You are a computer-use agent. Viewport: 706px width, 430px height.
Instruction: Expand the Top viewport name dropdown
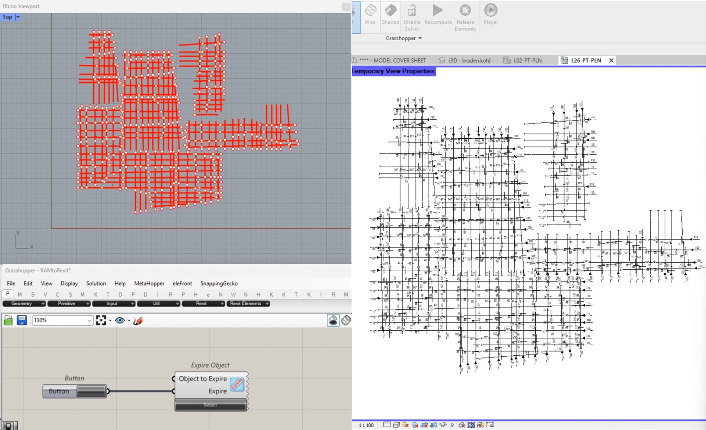[18, 17]
